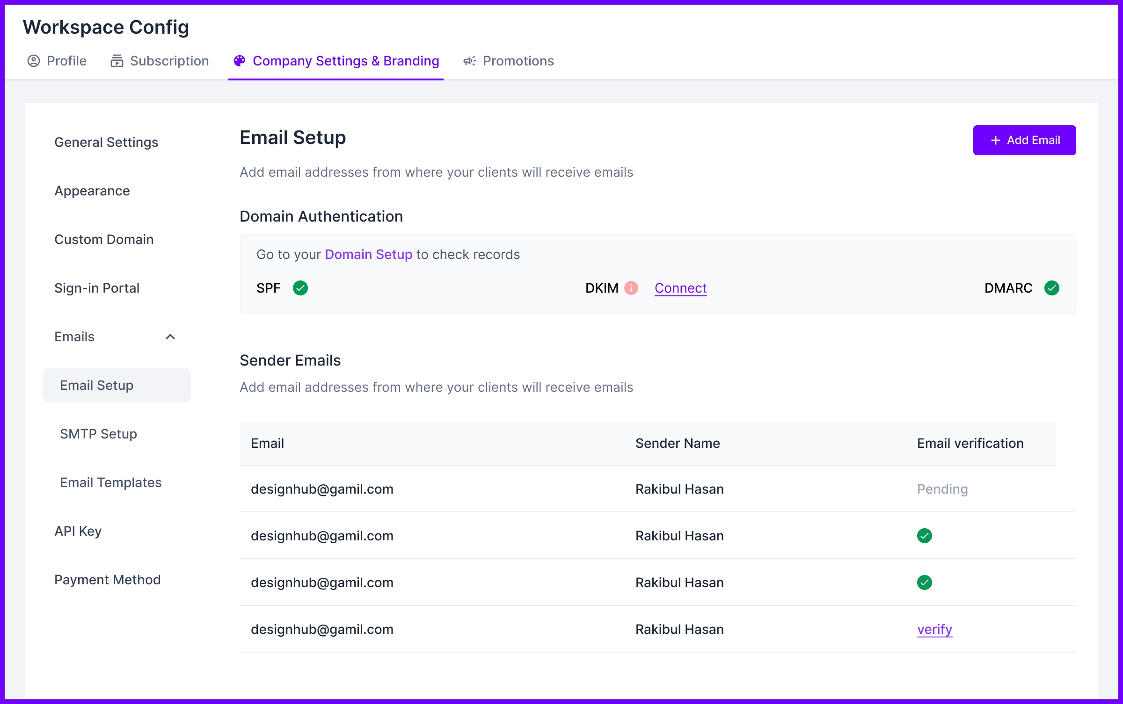Click the green checkmark next to SPF

tap(300, 288)
